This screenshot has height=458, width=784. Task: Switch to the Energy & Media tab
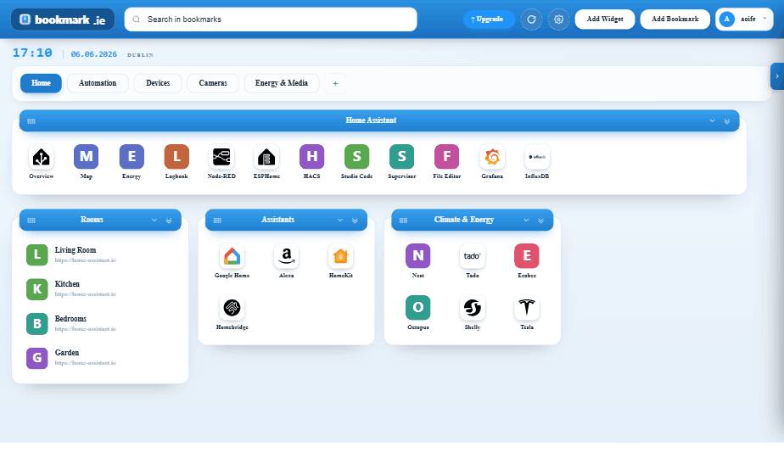click(x=282, y=83)
